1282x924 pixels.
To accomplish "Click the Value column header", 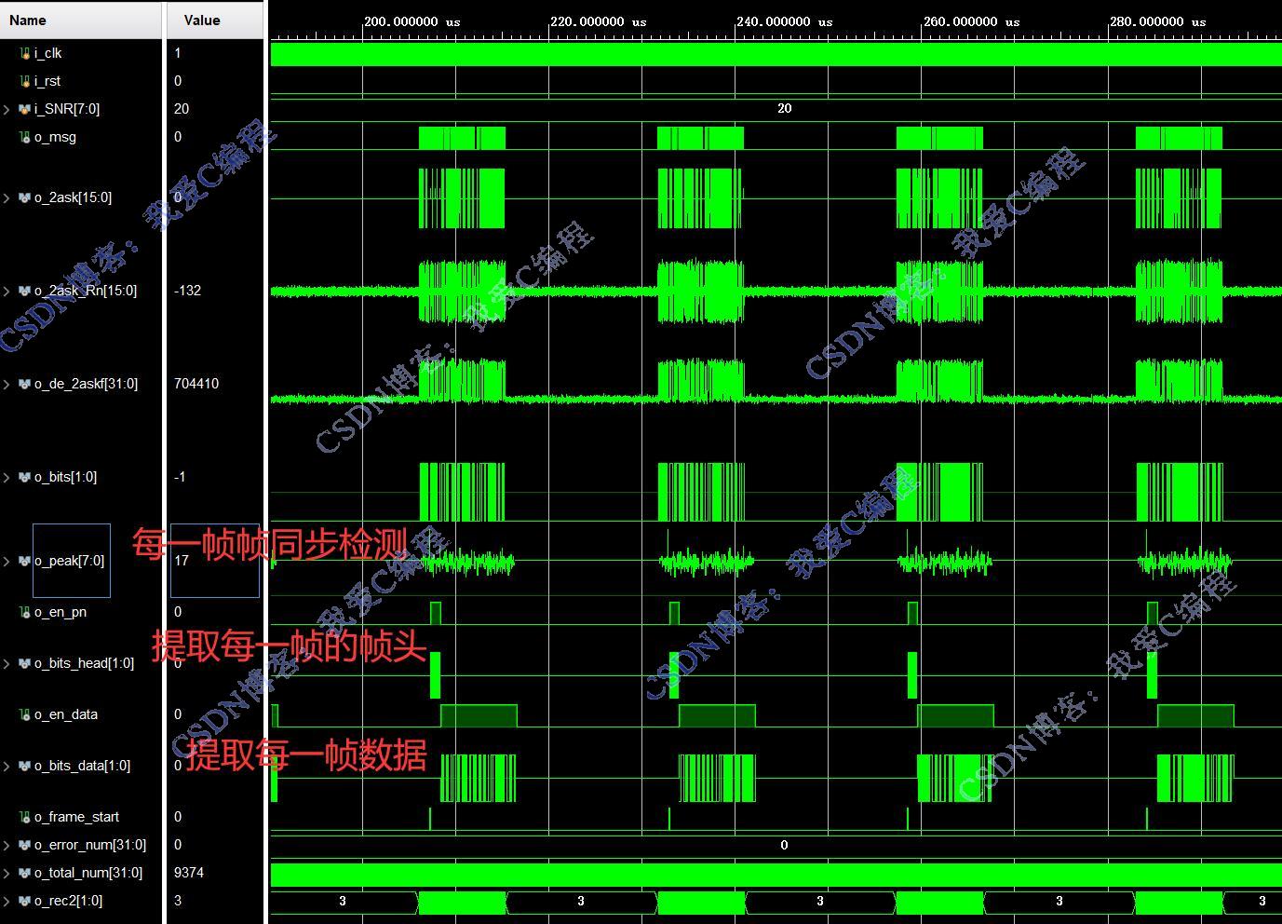I will pos(215,20).
